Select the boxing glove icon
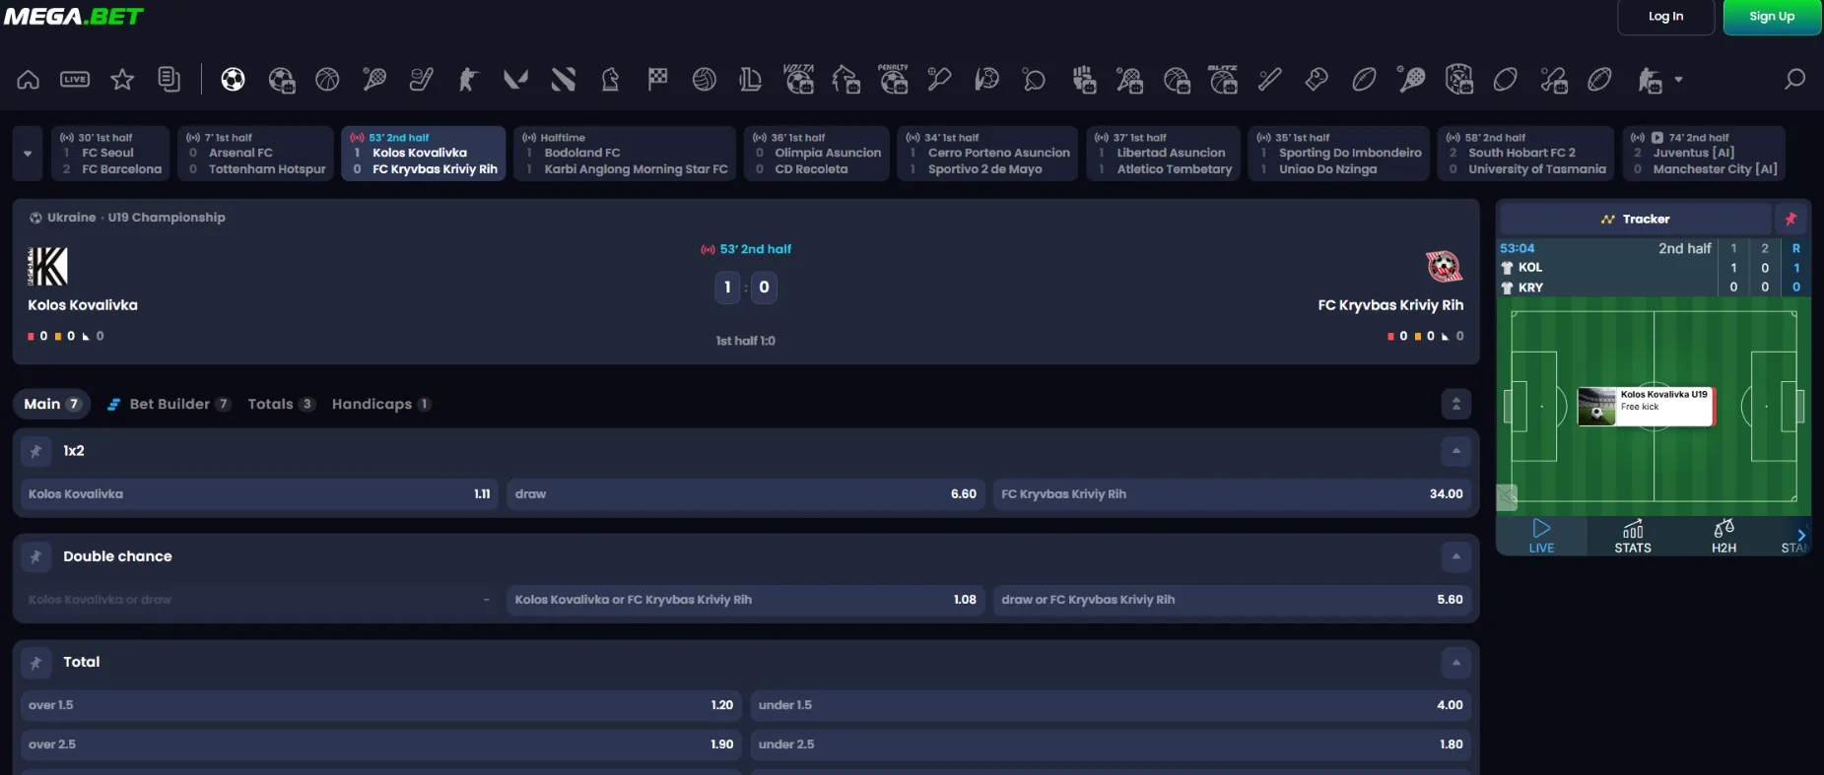Screen dimensions: 1824x775 [1317, 80]
